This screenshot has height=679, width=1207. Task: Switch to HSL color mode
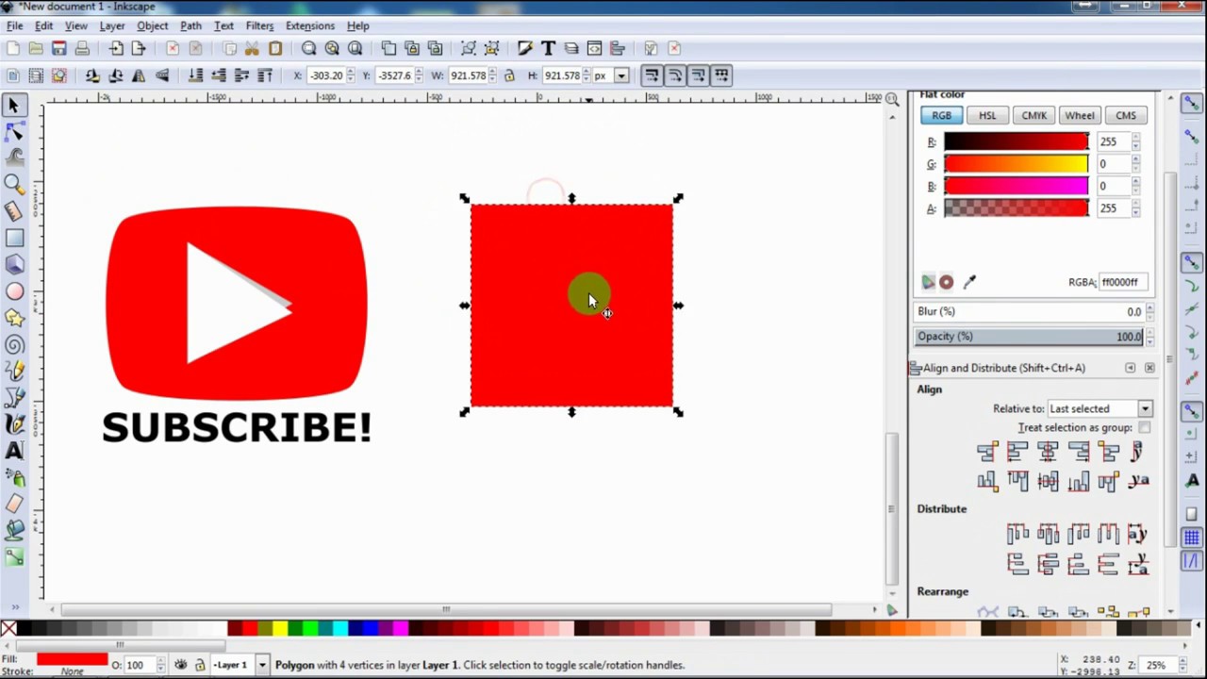click(x=987, y=115)
